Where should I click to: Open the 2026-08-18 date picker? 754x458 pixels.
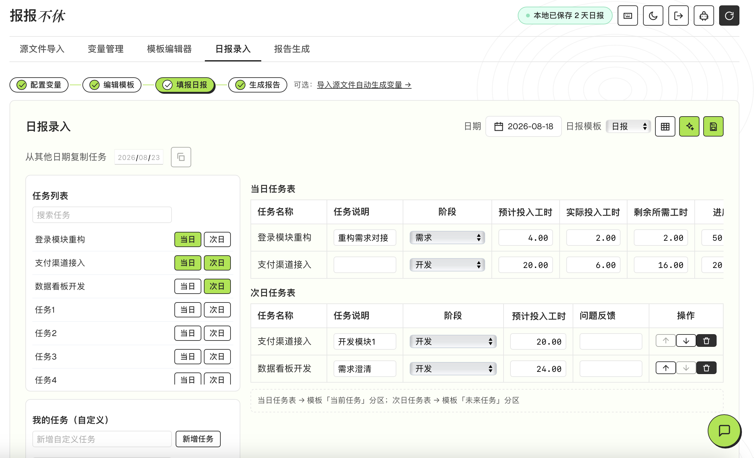coord(523,126)
